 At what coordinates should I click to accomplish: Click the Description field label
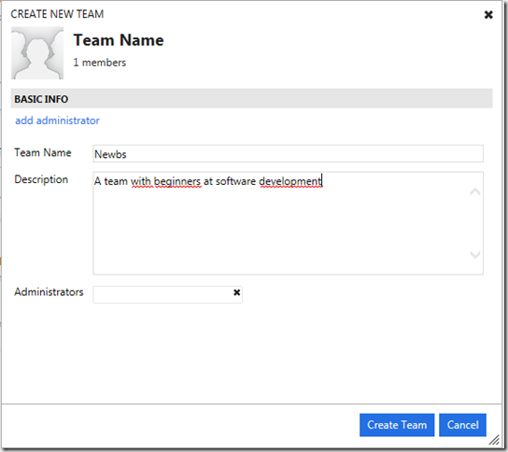[x=41, y=179]
